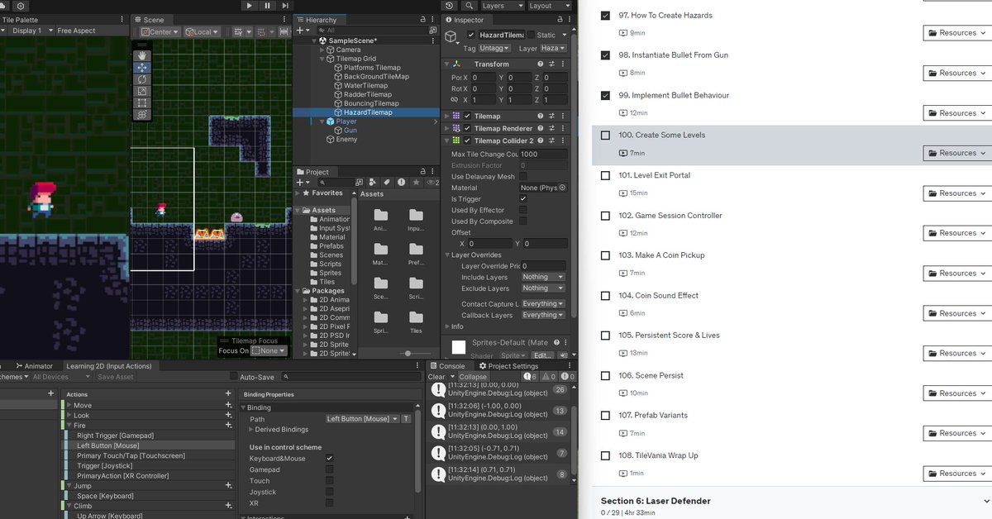Open Transform component preset icon
992x519 pixels.
pos(552,64)
